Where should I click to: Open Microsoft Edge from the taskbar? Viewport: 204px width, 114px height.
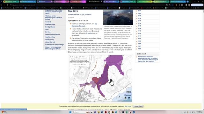coord(116,112)
